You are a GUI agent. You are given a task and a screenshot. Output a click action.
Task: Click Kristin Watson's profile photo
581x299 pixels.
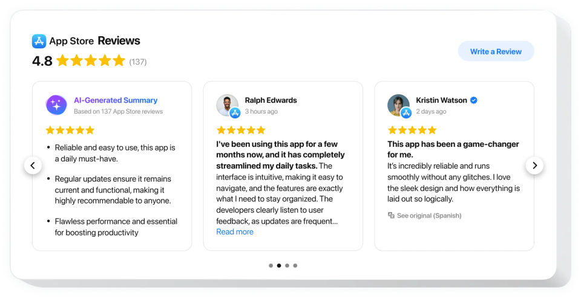398,104
